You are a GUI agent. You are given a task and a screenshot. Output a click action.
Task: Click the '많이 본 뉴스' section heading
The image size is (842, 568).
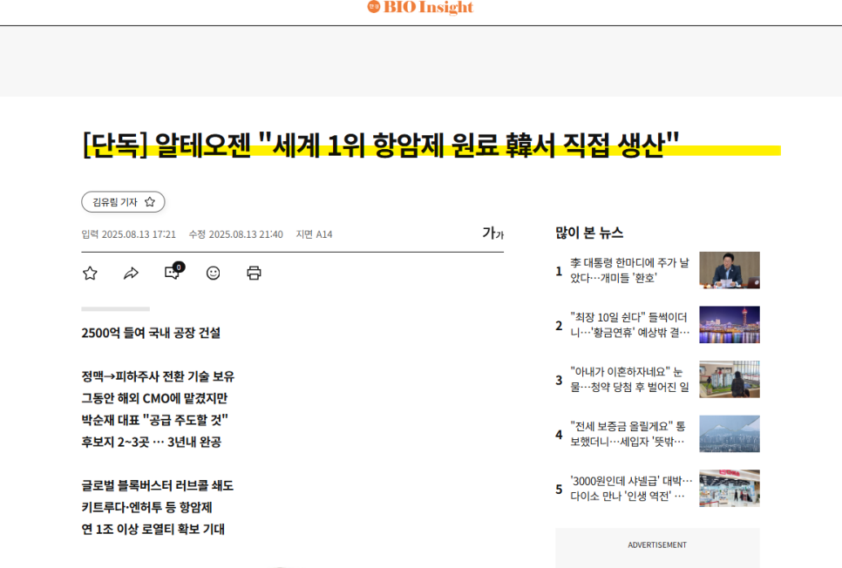[589, 233]
